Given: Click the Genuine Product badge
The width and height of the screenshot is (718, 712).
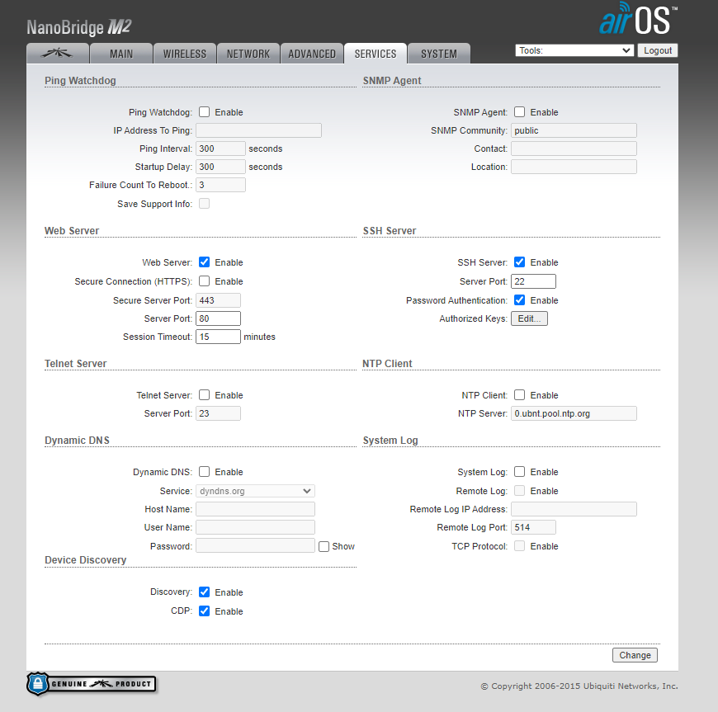Looking at the screenshot, I should click(91, 684).
